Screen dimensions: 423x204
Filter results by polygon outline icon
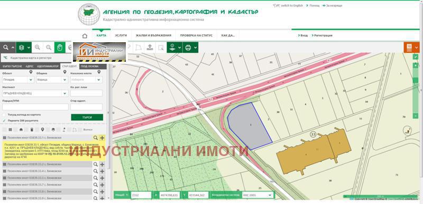click(75, 130)
